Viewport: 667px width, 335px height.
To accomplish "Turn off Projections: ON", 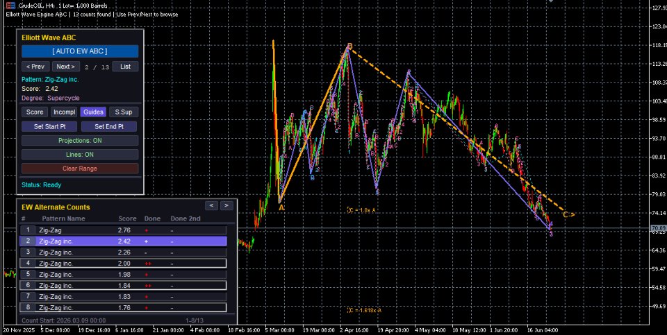I will [80, 141].
